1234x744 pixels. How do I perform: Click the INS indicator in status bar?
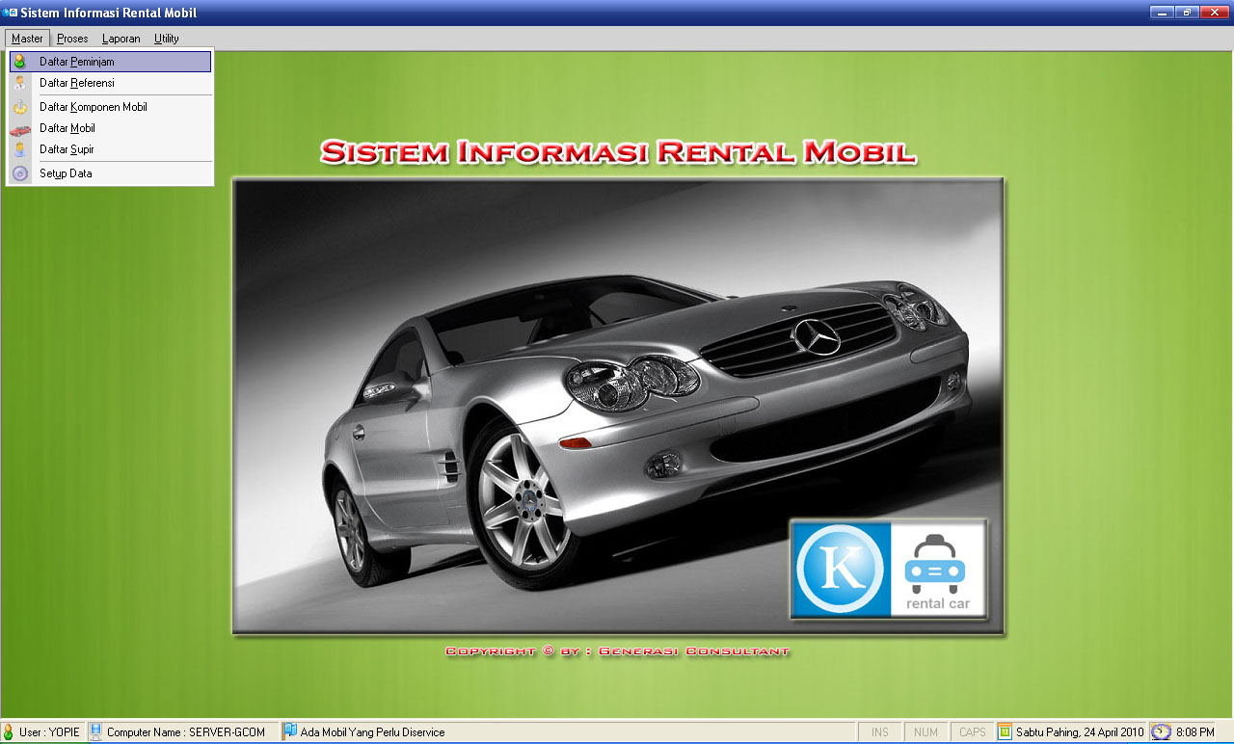tap(880, 732)
